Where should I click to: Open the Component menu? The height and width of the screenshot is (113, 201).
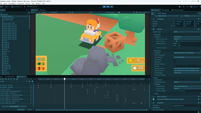tap(20, 4)
